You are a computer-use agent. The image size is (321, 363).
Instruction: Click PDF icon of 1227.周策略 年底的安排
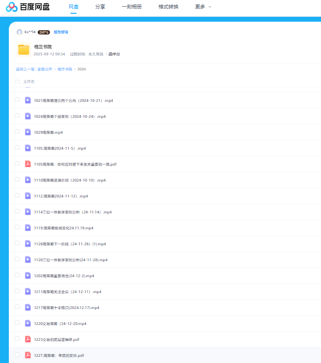[28, 355]
